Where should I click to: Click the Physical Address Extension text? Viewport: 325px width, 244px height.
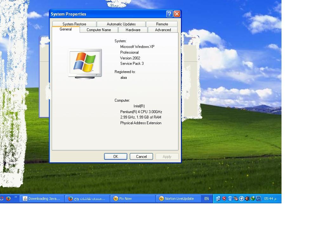[x=141, y=123]
